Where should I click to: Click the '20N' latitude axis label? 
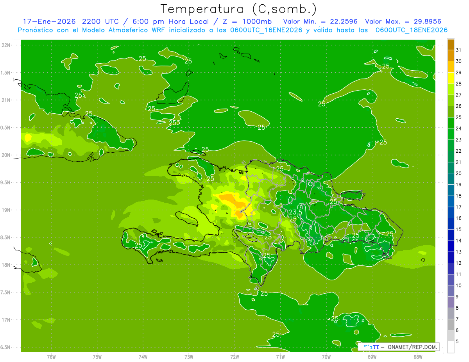point(6,155)
